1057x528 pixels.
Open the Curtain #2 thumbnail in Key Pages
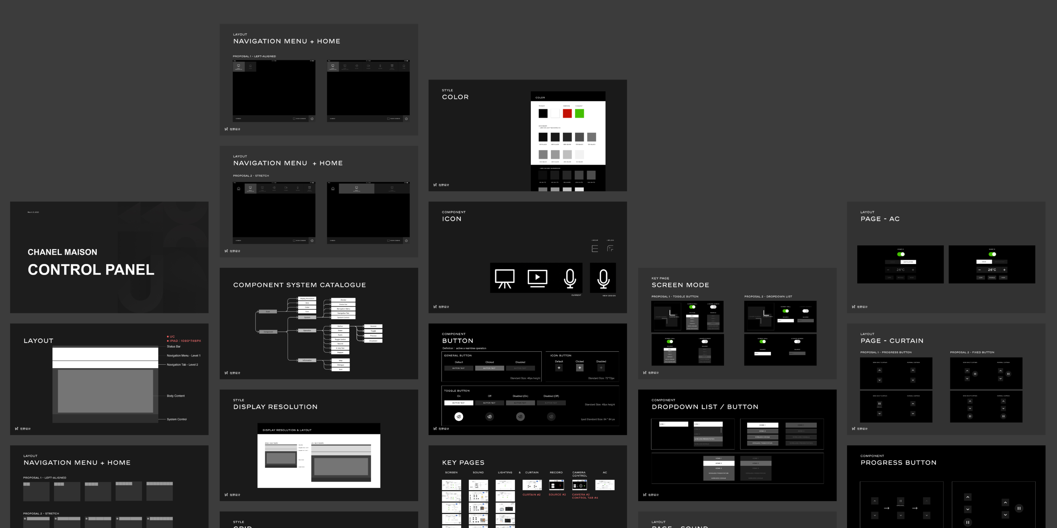532,485
